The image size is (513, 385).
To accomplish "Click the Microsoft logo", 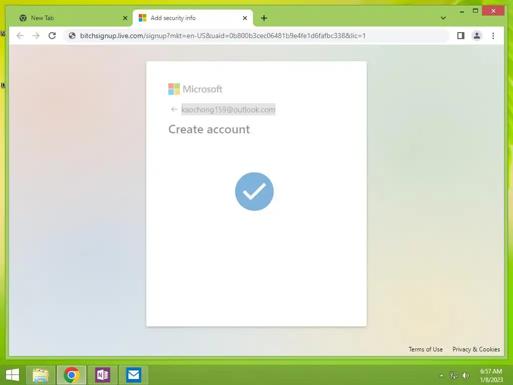I will coord(195,89).
